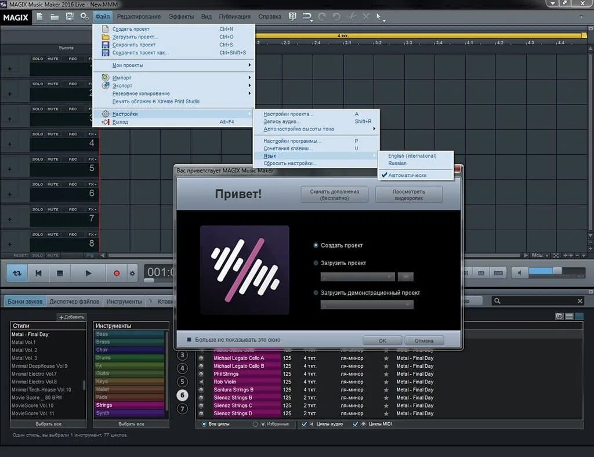Toggle Циклы MIDI checkbox
Image resolution: width=594 pixels, height=457 pixels.
[x=356, y=424]
